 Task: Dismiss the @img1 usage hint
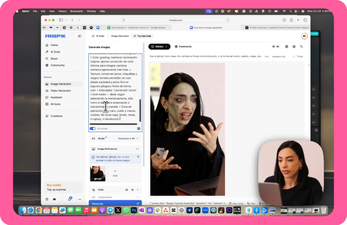[x=138, y=157]
